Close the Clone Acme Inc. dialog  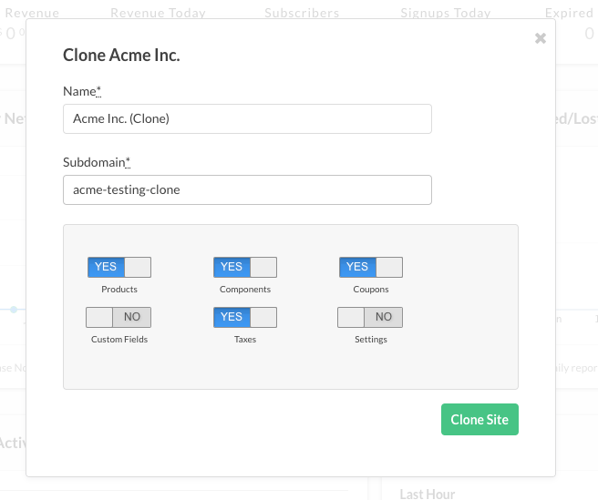click(541, 38)
